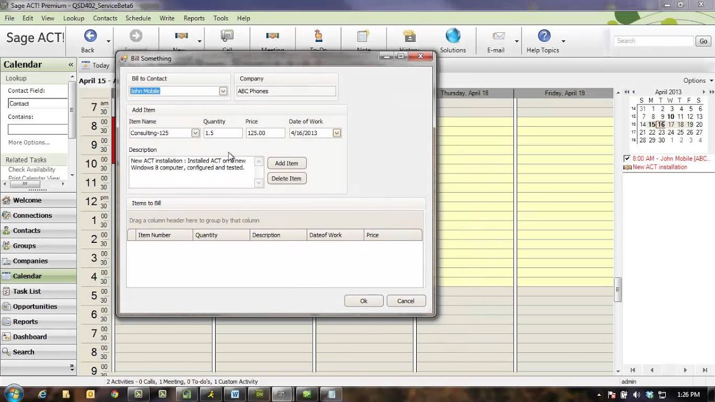
Task: Click the New toolbar icon
Action: pyautogui.click(x=180, y=36)
